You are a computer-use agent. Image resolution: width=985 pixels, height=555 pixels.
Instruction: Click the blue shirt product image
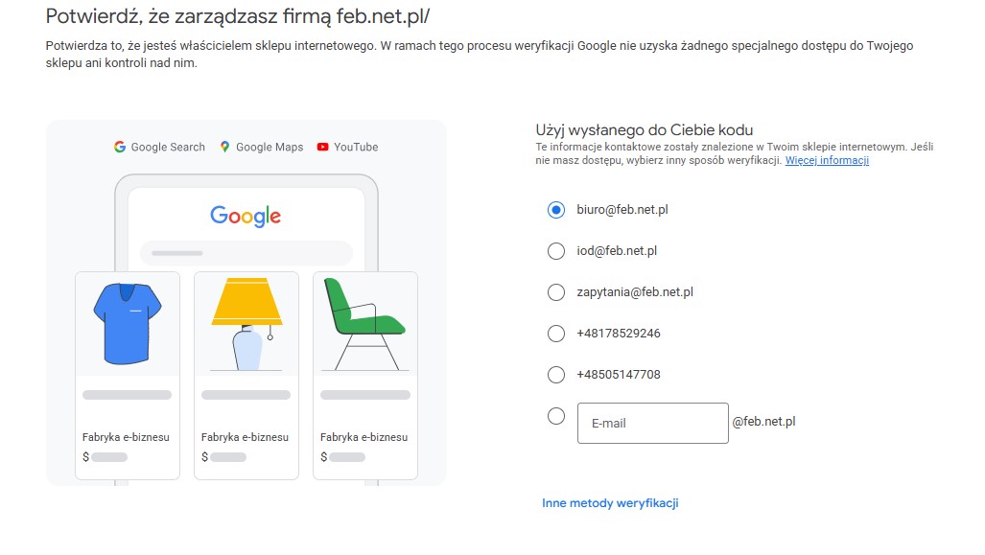[128, 324]
